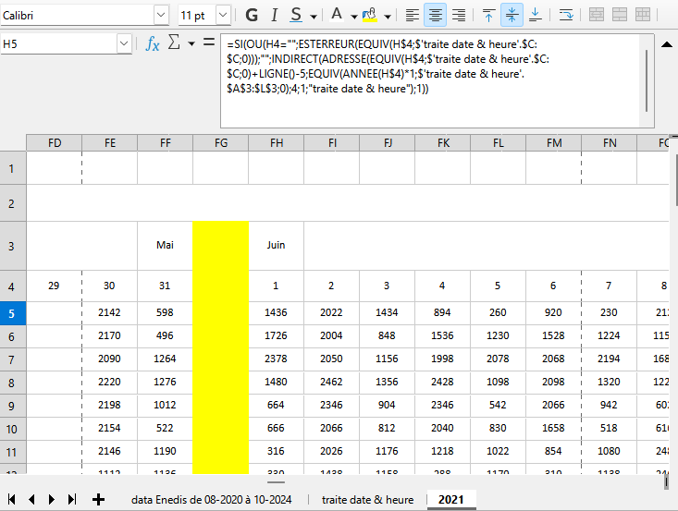678x511 pixels.
Task: Click the Calibri font name field
Action: 77,15
